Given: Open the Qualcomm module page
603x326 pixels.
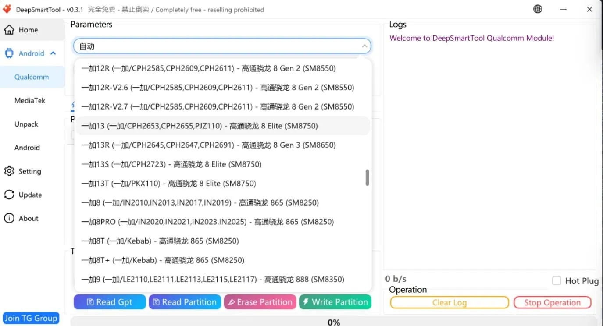Looking at the screenshot, I should point(32,77).
